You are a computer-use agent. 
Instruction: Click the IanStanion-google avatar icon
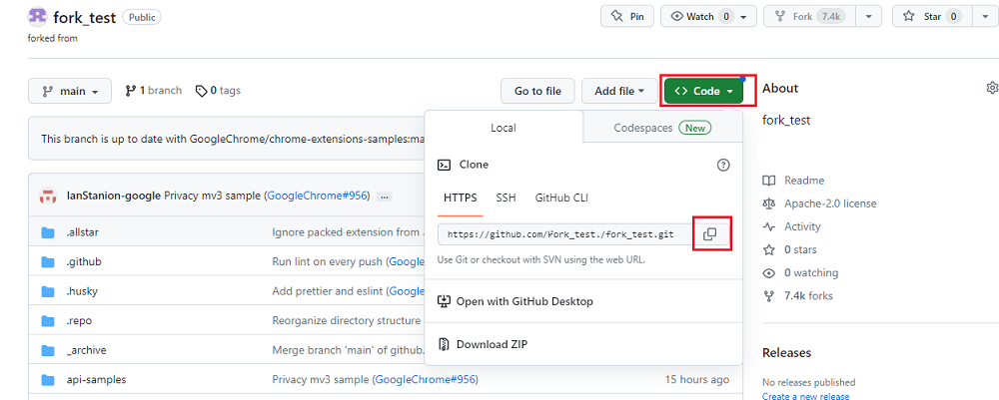click(x=47, y=196)
